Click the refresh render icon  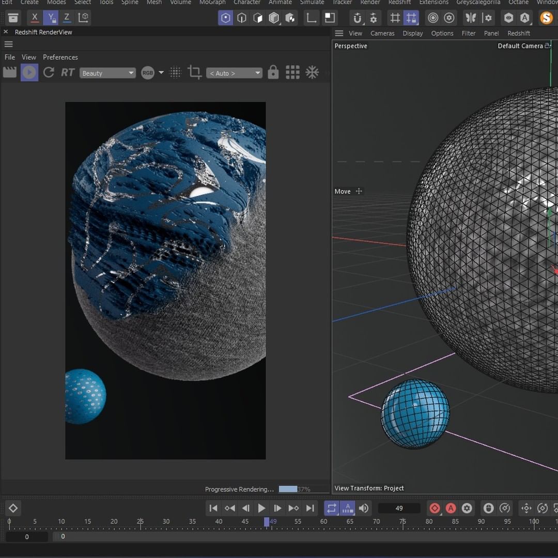click(x=49, y=73)
